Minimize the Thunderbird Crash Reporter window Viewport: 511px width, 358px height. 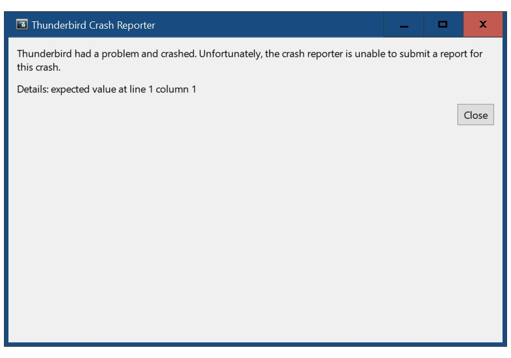(404, 25)
